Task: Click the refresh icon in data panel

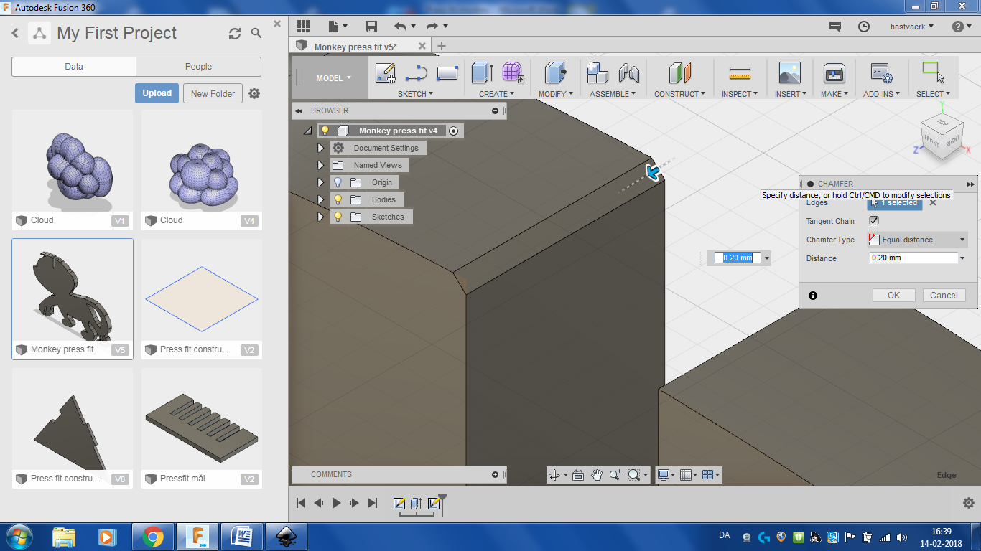Action: [235, 34]
